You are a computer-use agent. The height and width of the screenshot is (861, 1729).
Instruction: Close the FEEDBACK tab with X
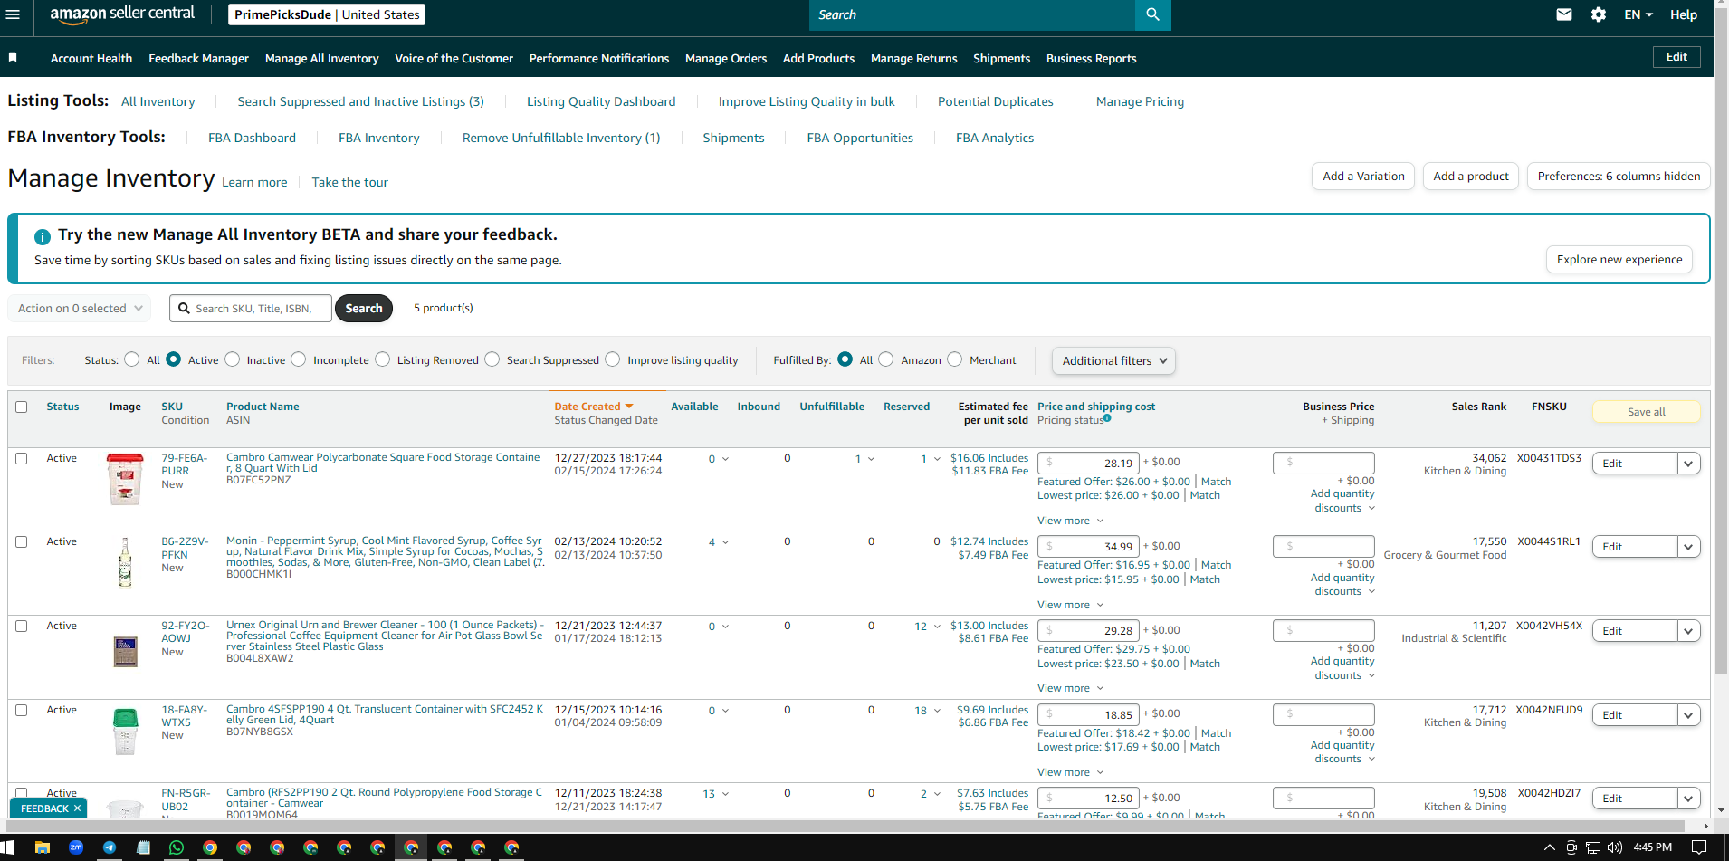point(78,808)
